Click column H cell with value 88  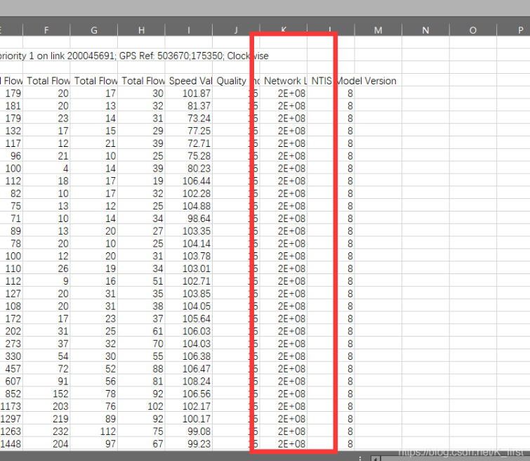pos(141,369)
